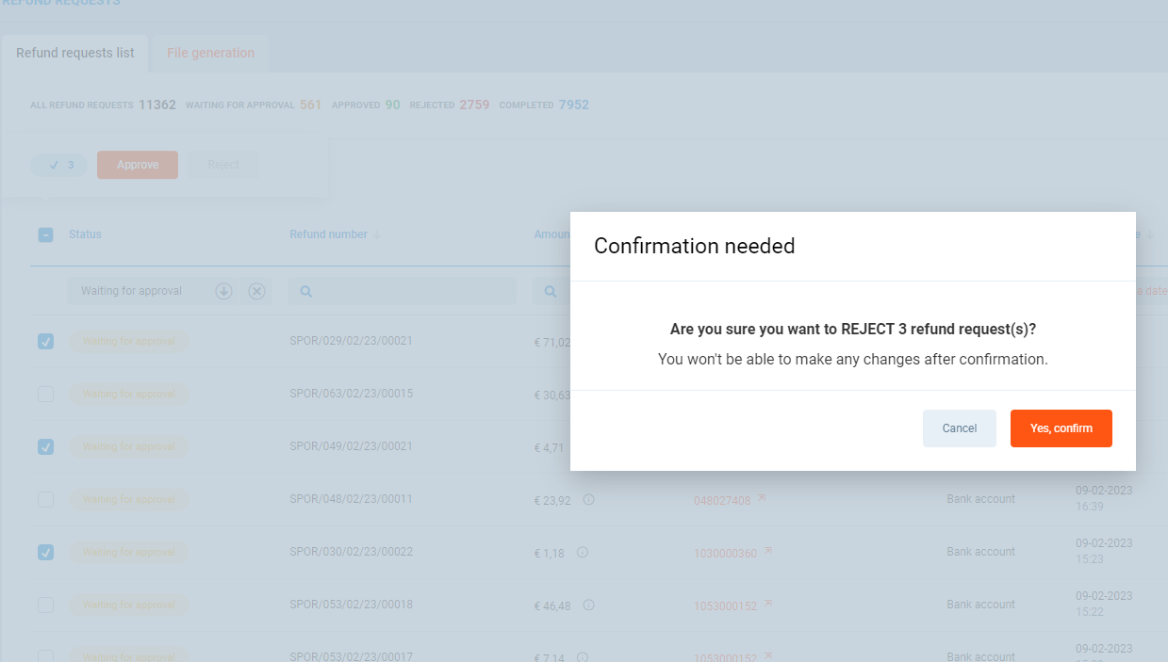
Task: Click the 3 selected items chip
Action: pos(60,165)
